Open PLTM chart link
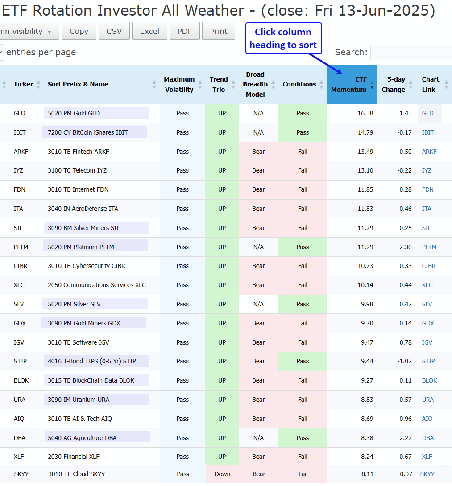 click(x=429, y=247)
